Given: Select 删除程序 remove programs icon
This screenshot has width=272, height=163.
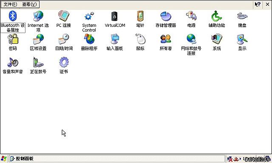Looking at the screenshot, I should point(89,39).
